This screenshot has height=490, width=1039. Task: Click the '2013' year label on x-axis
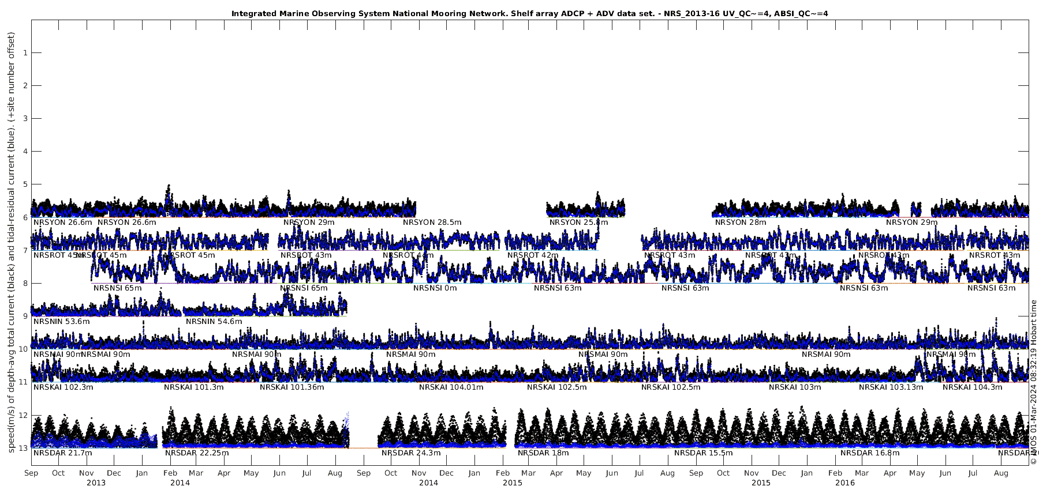pyautogui.click(x=96, y=483)
